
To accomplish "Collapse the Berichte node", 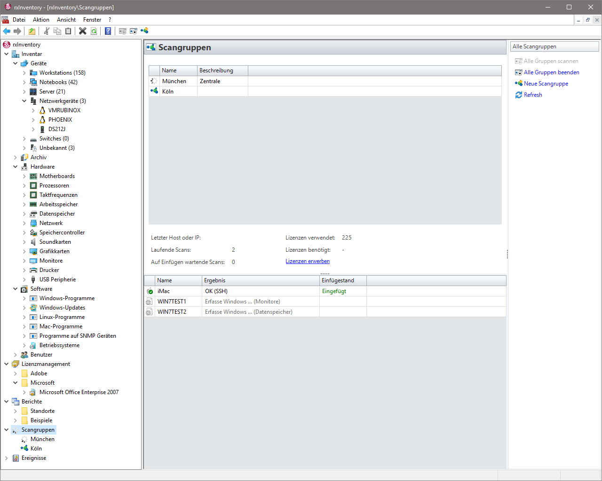I will pyautogui.click(x=7, y=402).
